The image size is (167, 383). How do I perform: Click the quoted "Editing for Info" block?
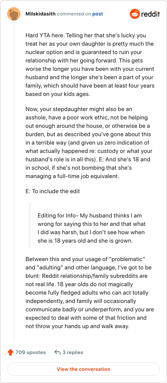pos(91,225)
